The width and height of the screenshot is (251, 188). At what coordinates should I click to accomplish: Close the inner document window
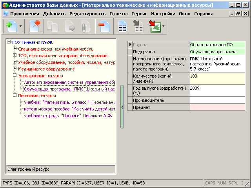(x=246, y=14)
